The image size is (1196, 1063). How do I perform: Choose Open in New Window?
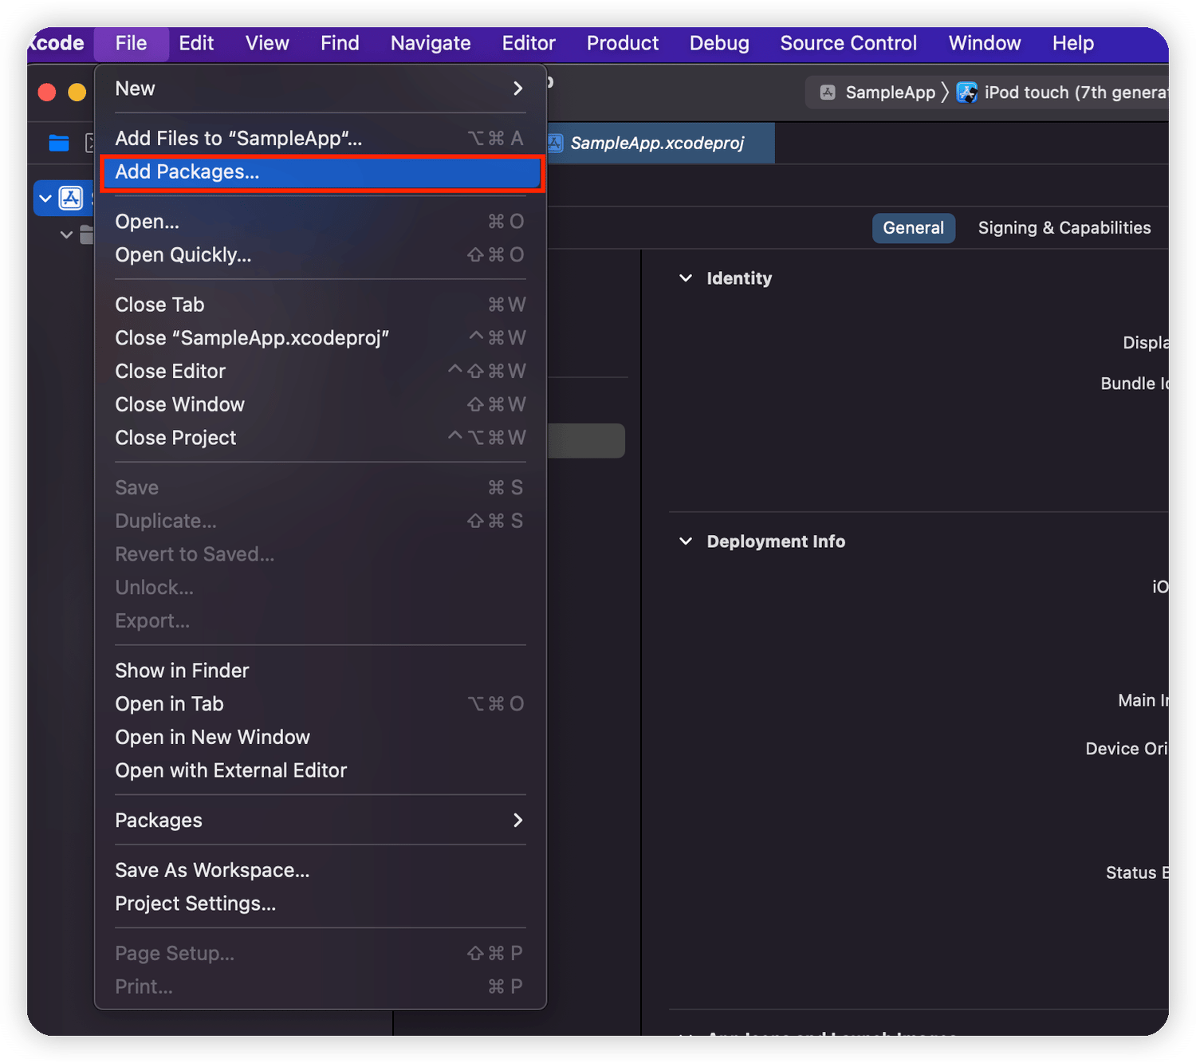[321, 738]
